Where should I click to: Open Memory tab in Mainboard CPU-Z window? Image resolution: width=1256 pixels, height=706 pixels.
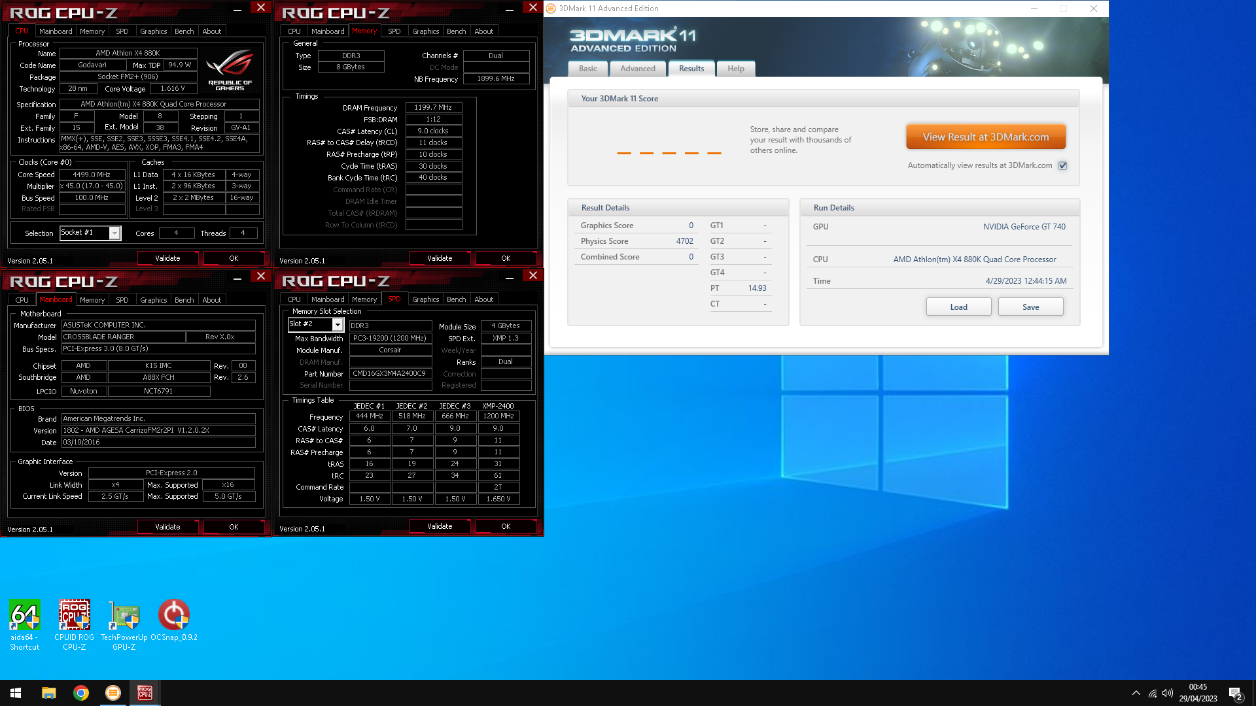coord(92,300)
